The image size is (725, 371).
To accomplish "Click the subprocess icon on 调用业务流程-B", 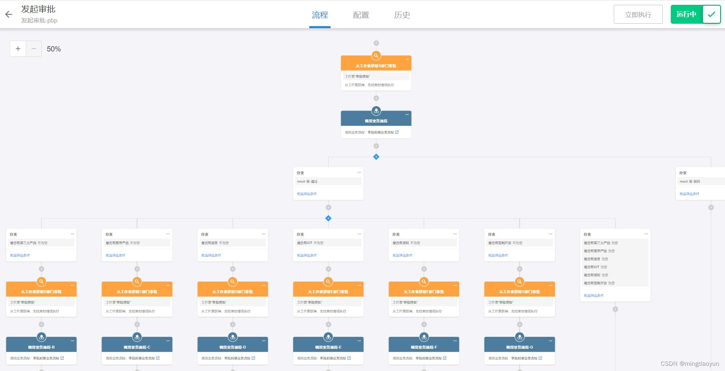I will 41,337.
